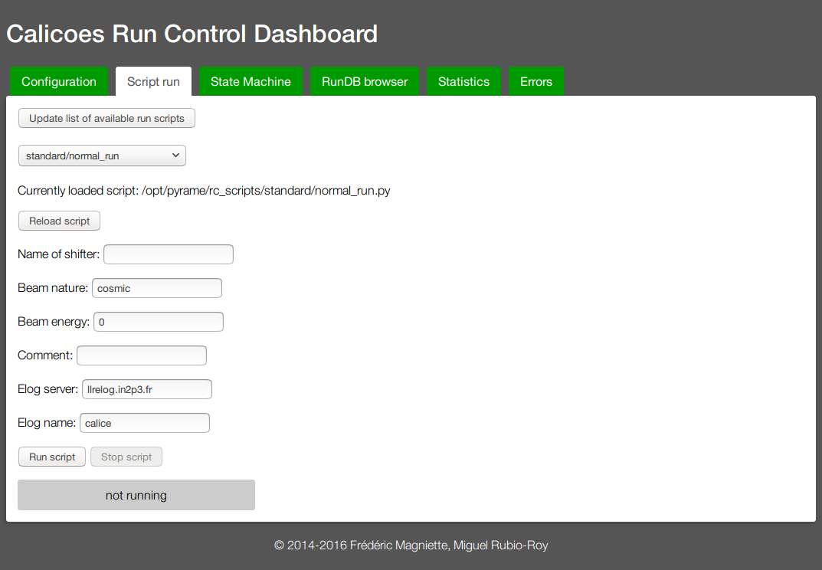This screenshot has height=570, width=822.
Task: Click the Beam nature input field
Action: pyautogui.click(x=157, y=288)
